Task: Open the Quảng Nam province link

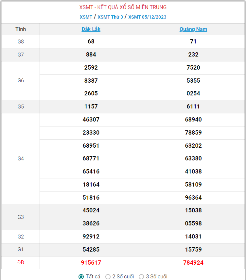Action: tap(193, 29)
